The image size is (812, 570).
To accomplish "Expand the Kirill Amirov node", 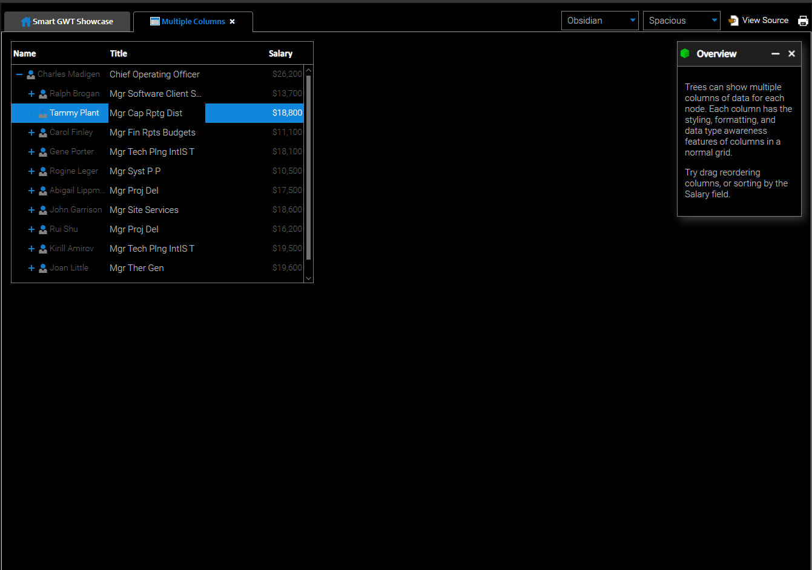I will click(x=31, y=249).
